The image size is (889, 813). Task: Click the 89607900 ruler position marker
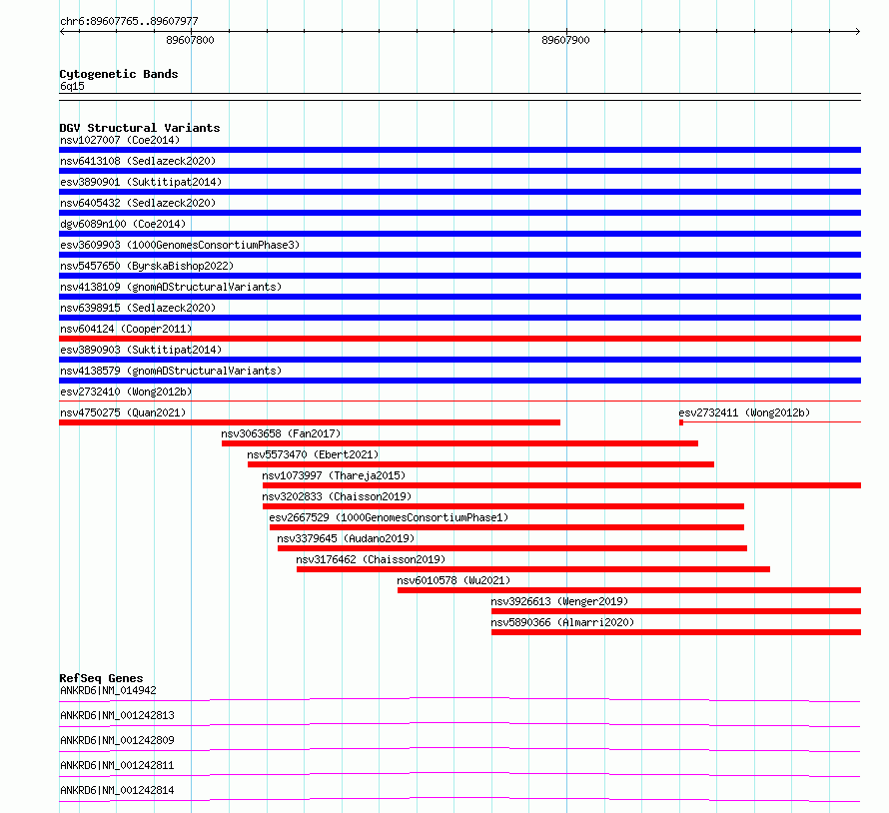565,40
